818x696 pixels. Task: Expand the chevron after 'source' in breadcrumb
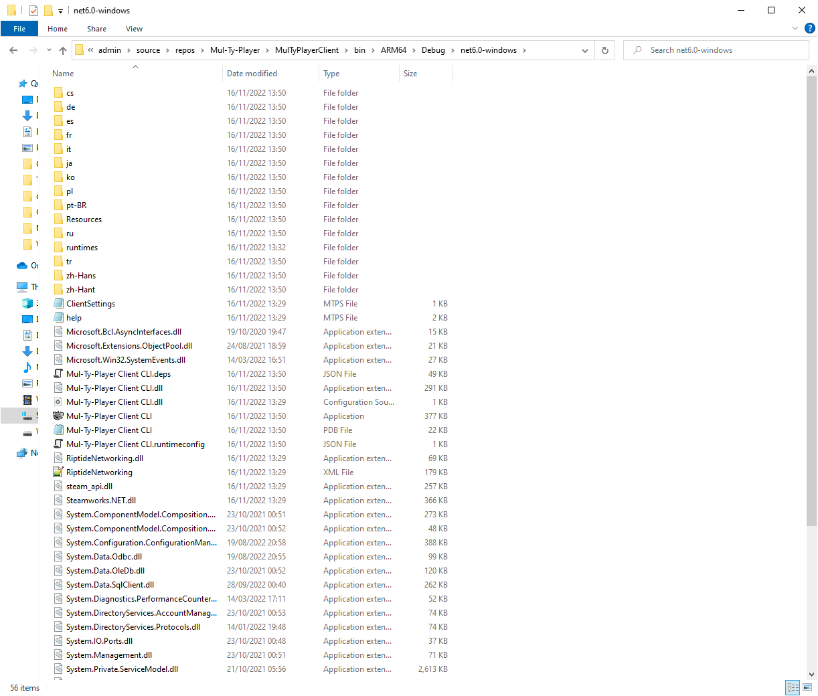coord(167,50)
